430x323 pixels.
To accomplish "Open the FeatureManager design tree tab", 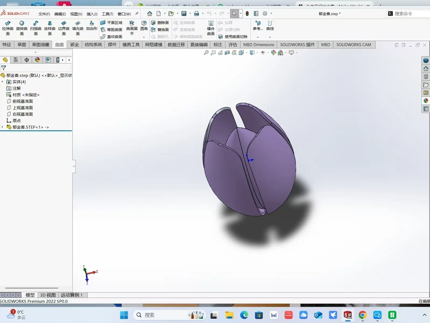I will point(5,60).
